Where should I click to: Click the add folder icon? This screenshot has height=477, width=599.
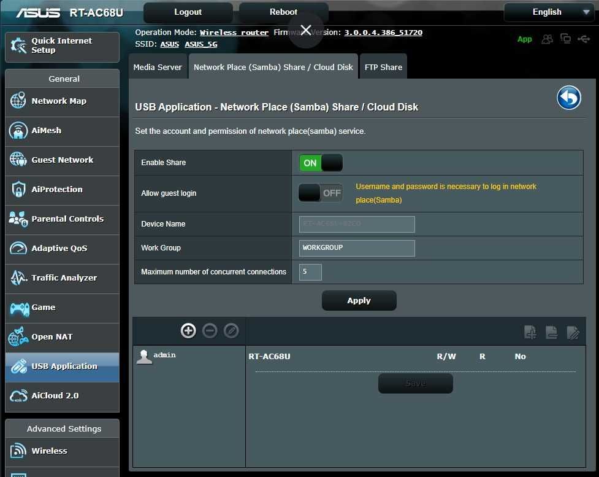click(530, 332)
